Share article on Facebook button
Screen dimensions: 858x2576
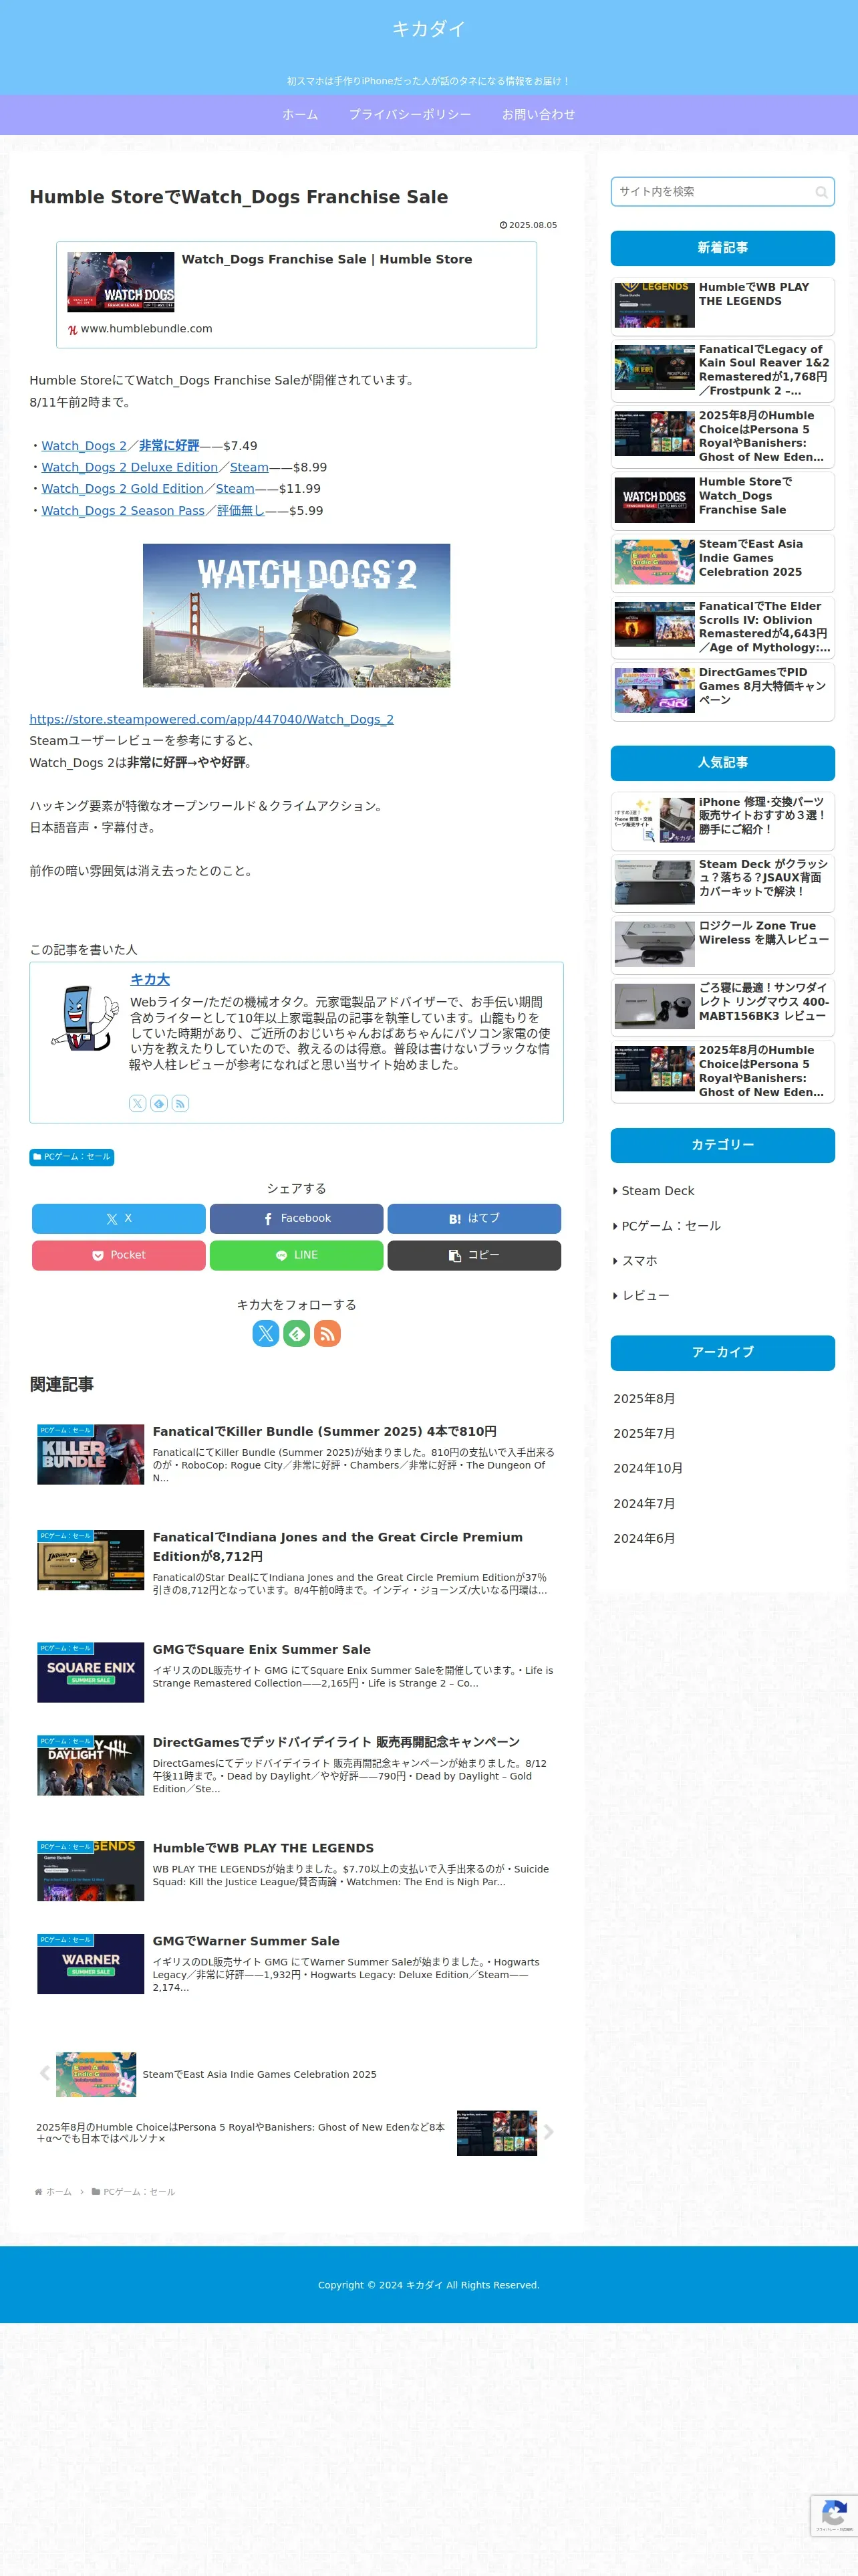pos(297,1218)
